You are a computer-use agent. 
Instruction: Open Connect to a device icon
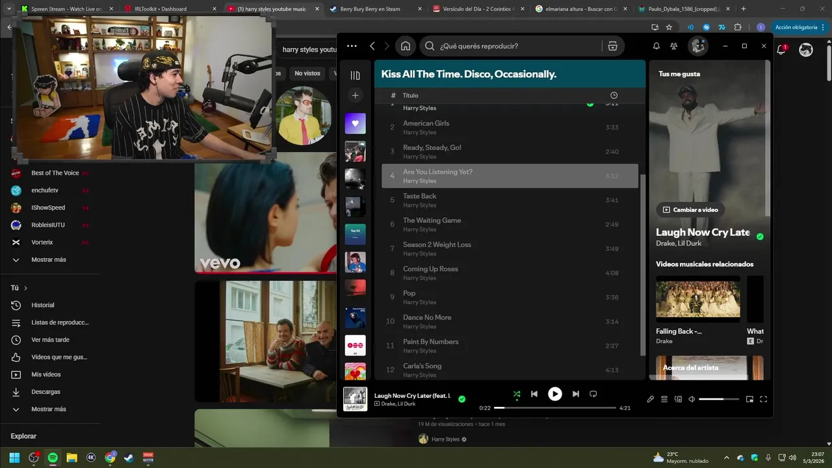click(678, 399)
